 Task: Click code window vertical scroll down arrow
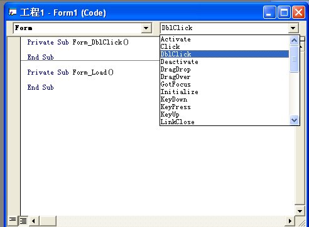300,211
